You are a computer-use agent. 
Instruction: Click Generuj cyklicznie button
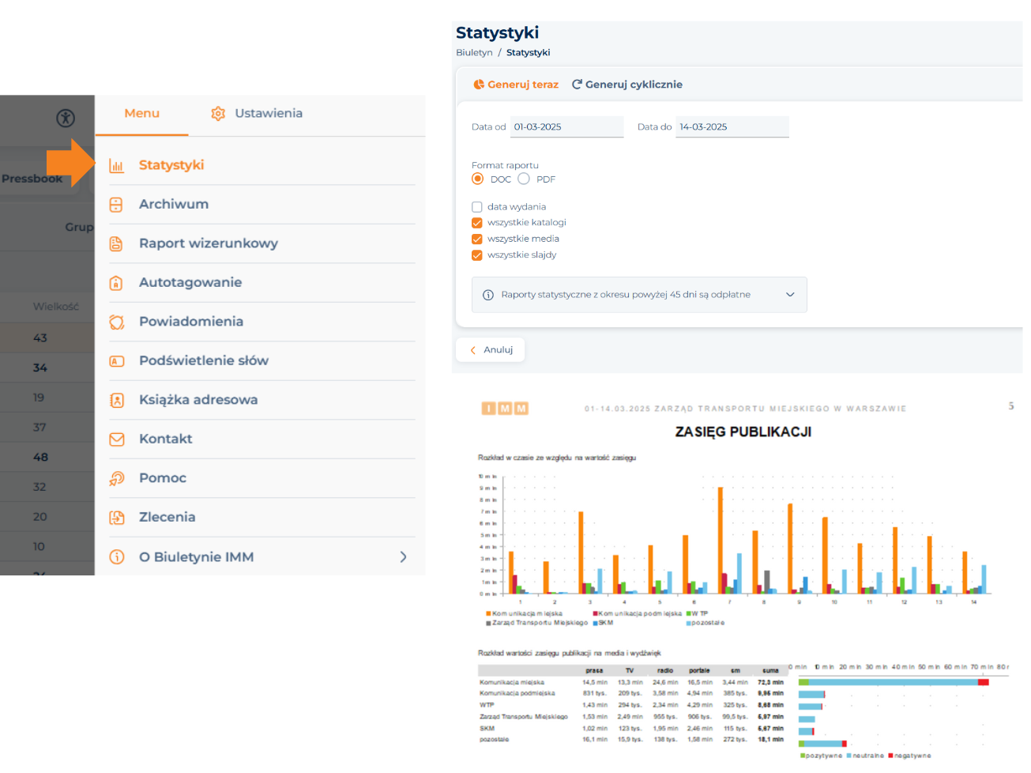[x=627, y=85]
